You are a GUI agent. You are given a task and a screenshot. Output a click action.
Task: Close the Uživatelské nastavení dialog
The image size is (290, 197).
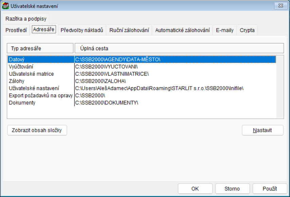click(x=280, y=5)
